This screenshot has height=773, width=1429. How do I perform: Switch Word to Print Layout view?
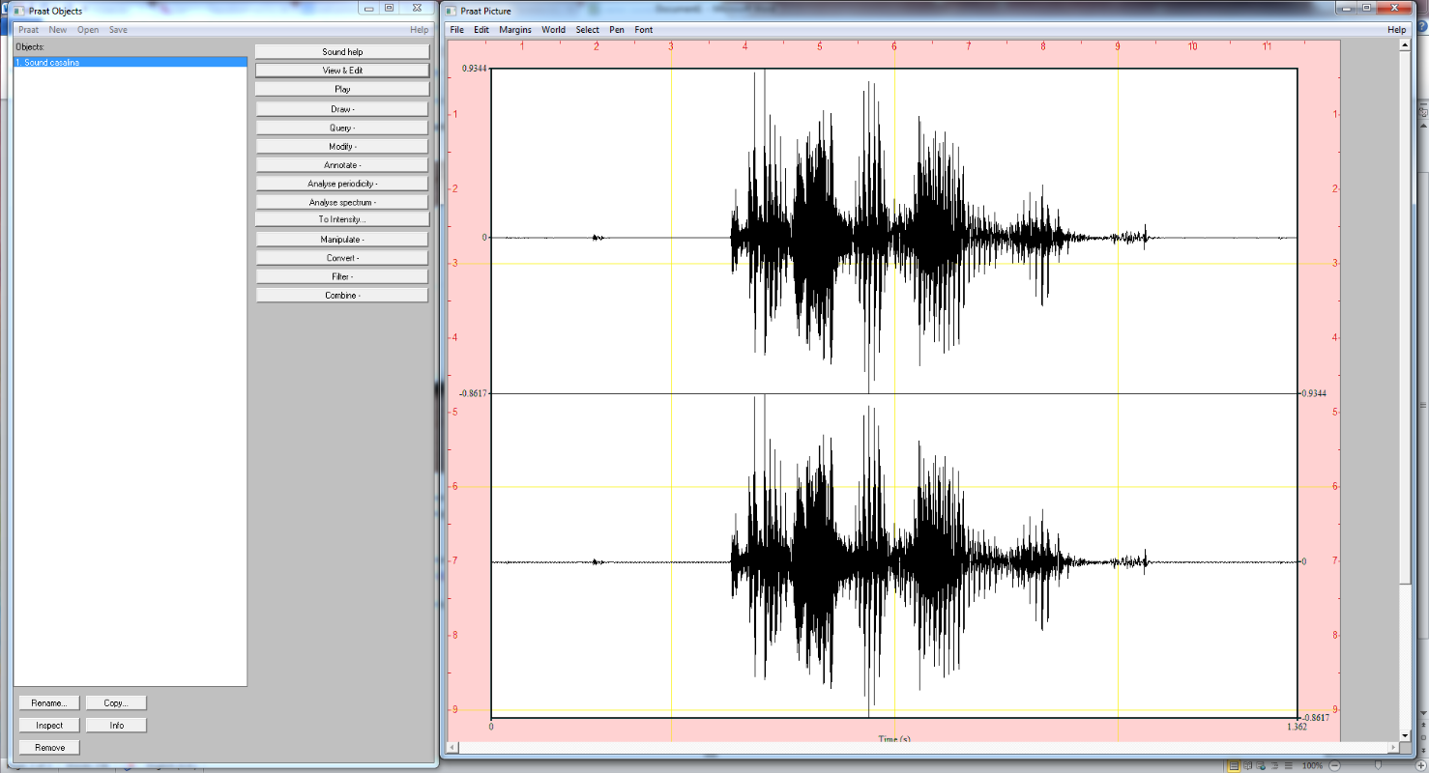(x=1234, y=765)
